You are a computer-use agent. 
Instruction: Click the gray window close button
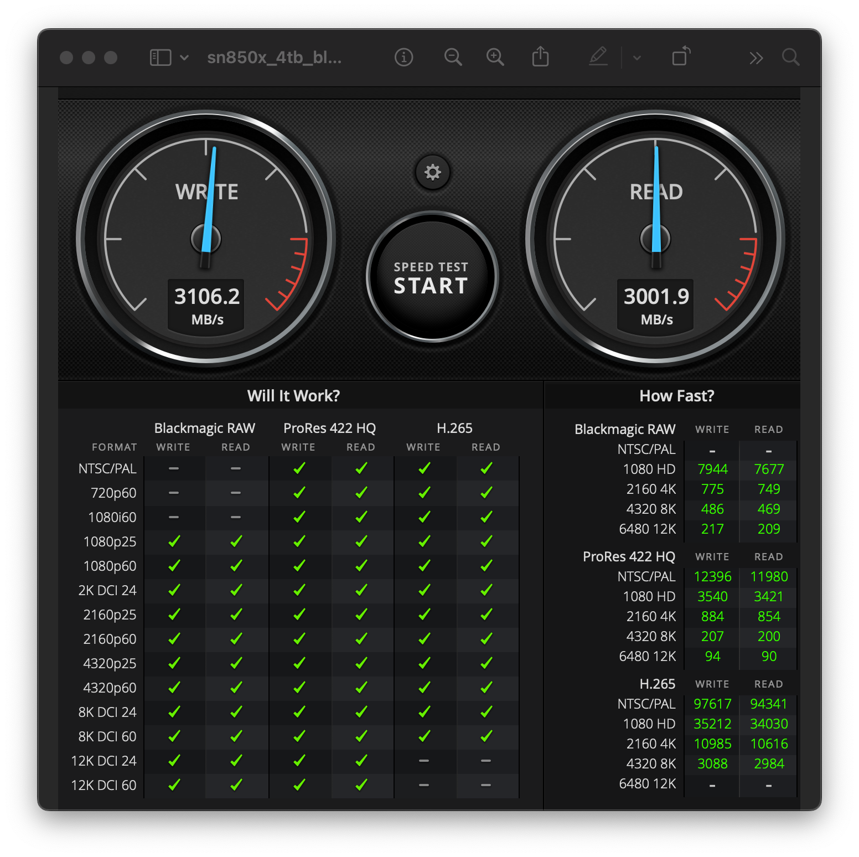[x=66, y=58]
